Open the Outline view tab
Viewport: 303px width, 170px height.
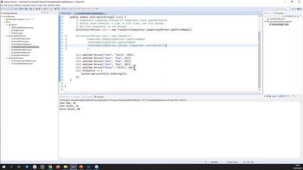(x=279, y=13)
